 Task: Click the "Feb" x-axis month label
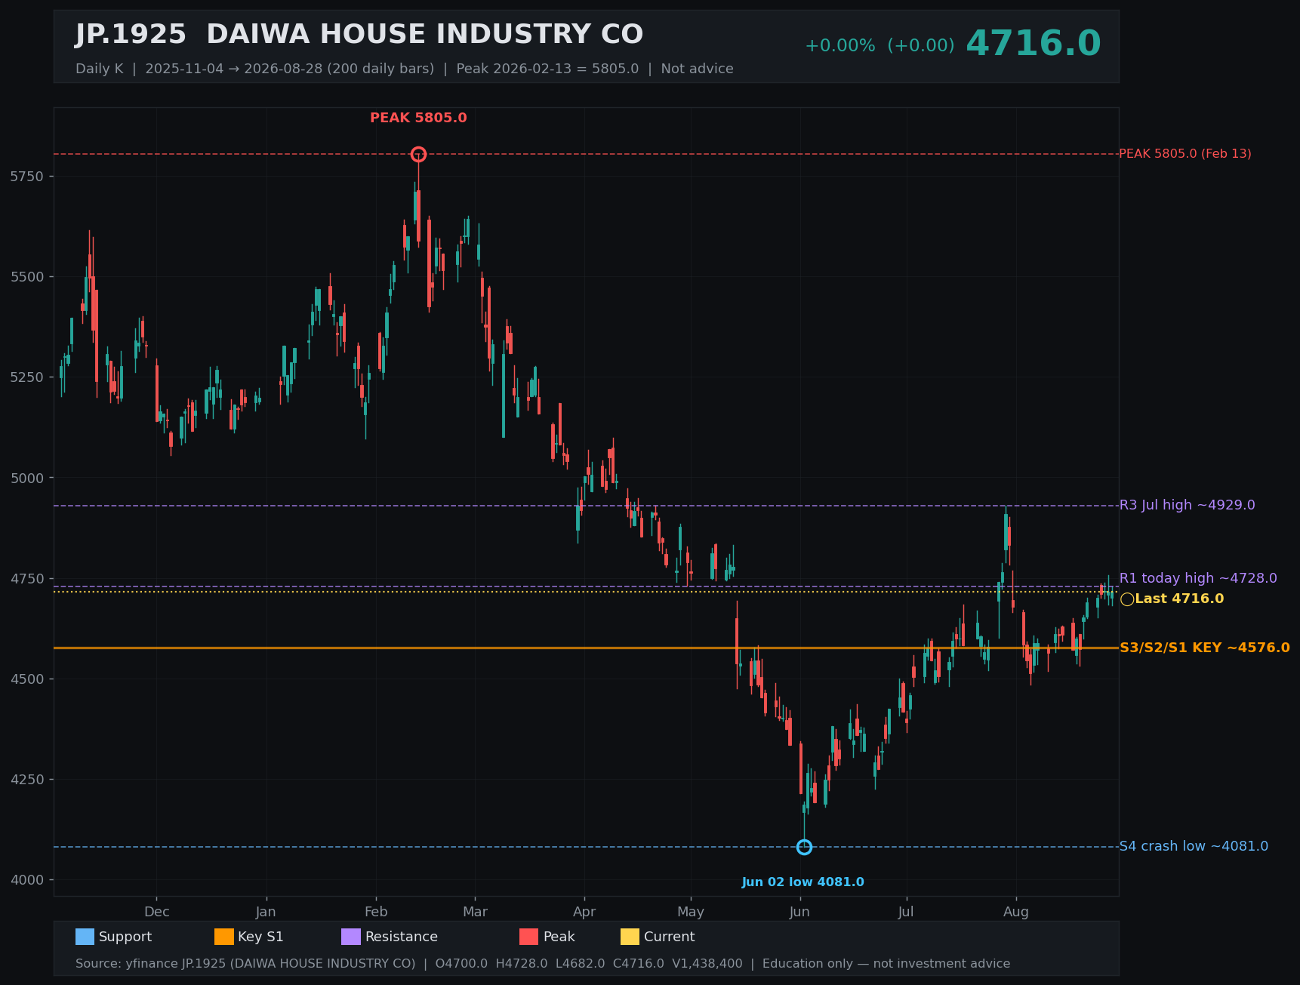376,912
